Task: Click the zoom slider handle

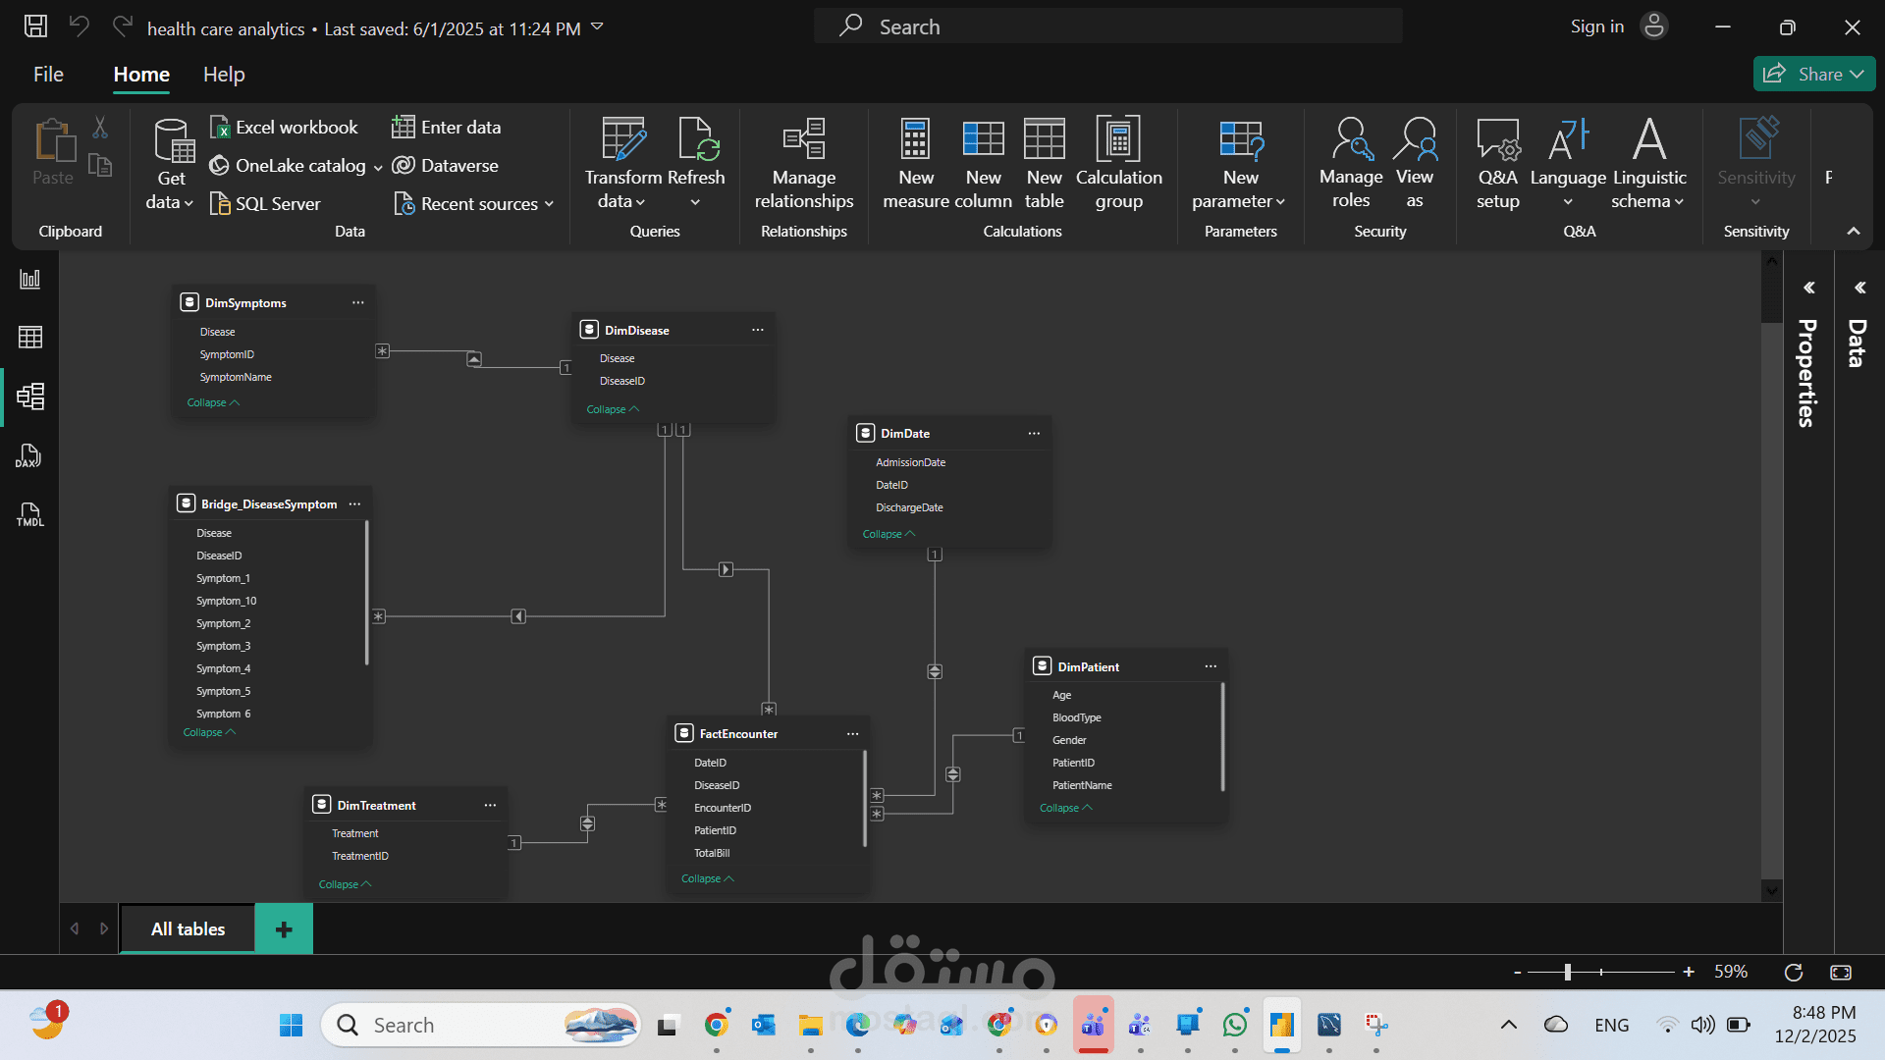Action: pos(1567,972)
